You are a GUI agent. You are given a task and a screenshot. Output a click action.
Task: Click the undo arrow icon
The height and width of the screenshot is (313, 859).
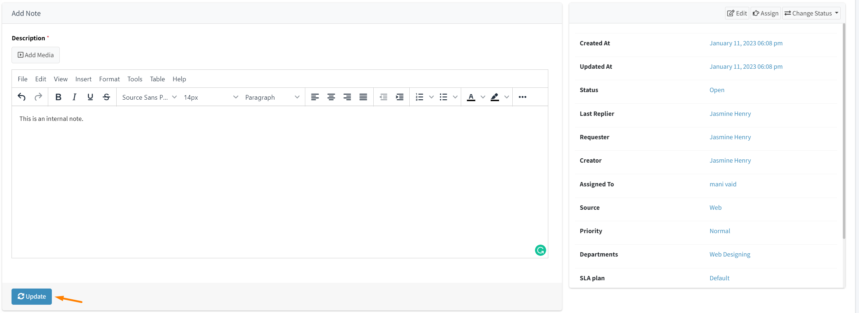tap(22, 97)
